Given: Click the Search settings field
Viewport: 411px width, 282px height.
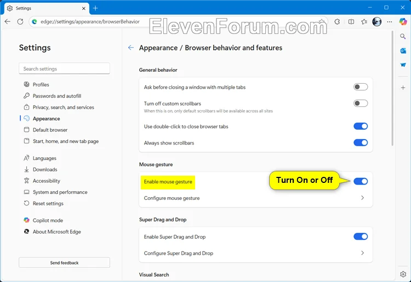Looking at the screenshot, I should [64, 68].
